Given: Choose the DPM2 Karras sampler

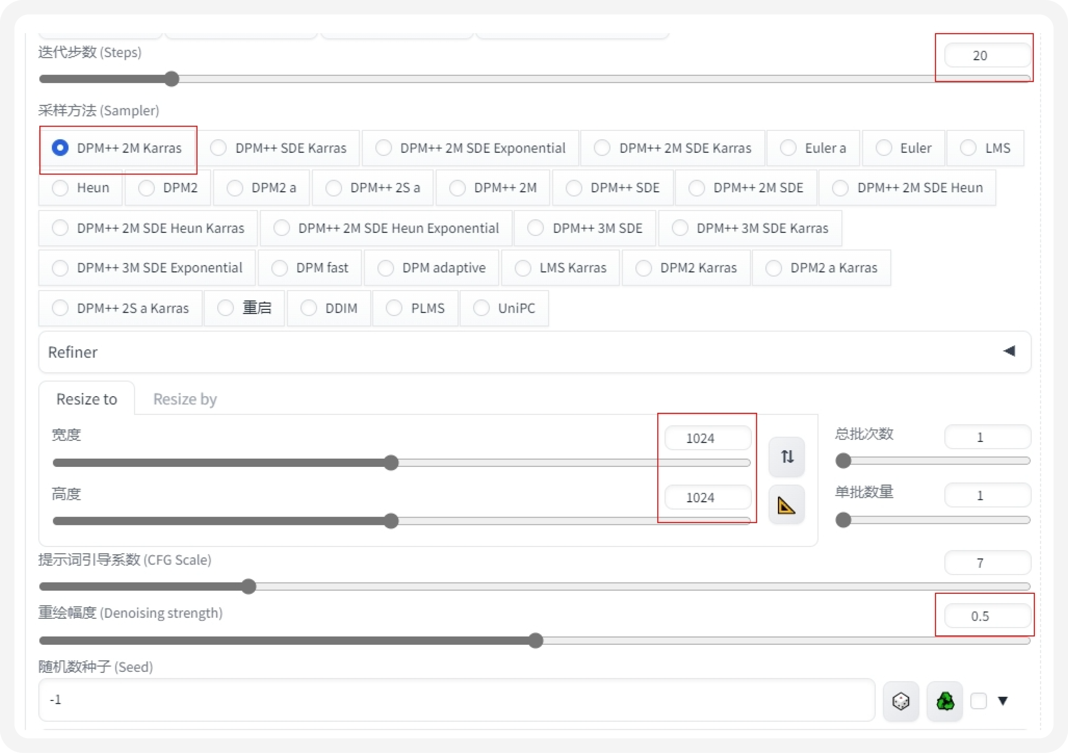Looking at the screenshot, I should pyautogui.click(x=686, y=268).
